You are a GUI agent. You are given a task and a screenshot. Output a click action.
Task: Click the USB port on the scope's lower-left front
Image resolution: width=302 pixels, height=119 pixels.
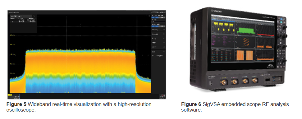pos(211,83)
